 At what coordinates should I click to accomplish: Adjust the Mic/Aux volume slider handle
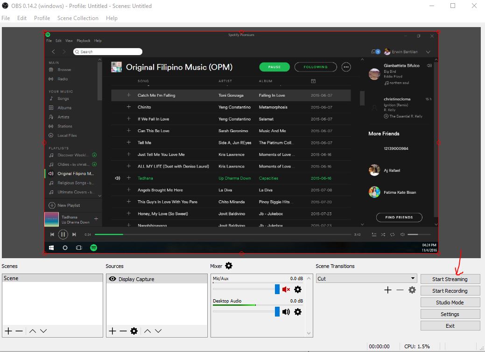point(277,289)
